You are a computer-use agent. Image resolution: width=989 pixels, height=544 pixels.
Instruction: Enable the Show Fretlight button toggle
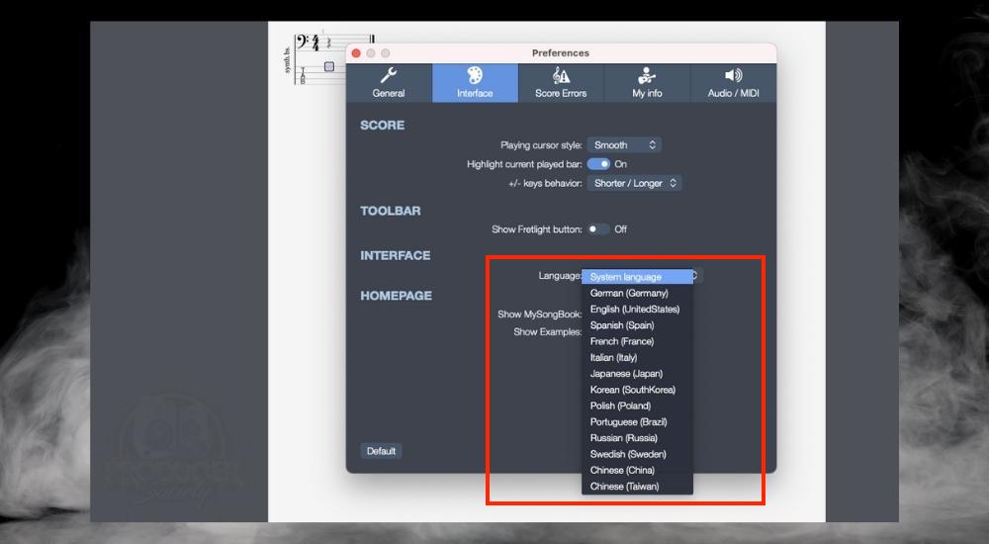click(x=598, y=229)
